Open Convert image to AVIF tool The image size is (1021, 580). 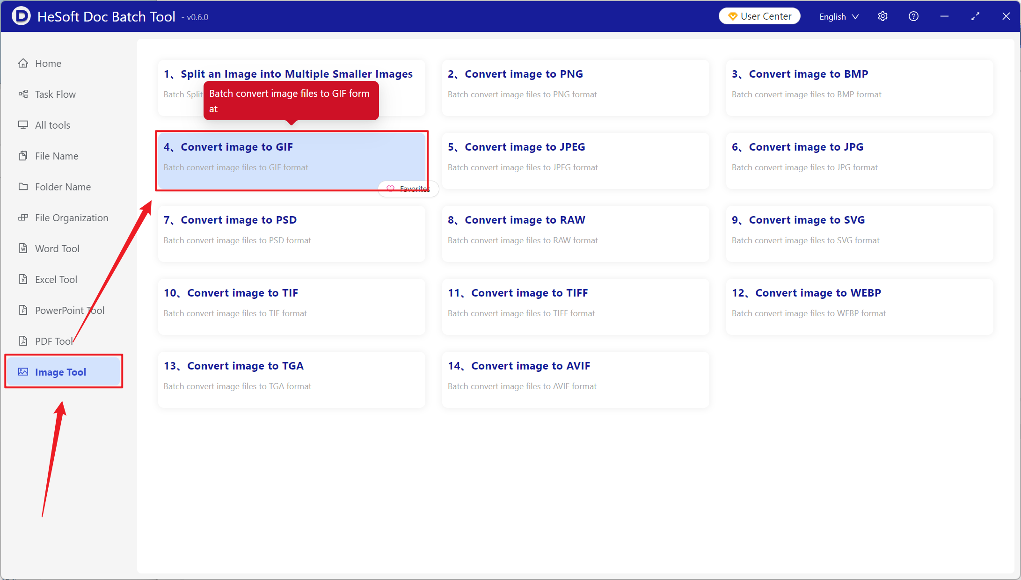pyautogui.click(x=576, y=379)
